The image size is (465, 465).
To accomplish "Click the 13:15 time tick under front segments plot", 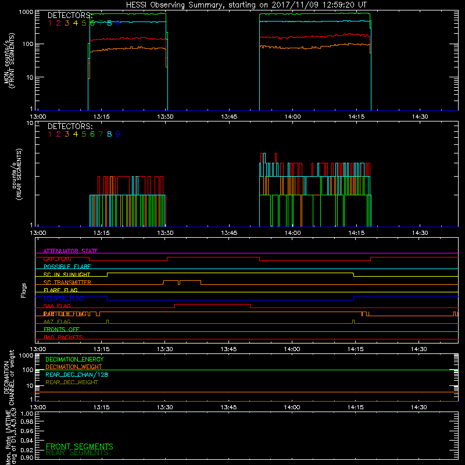I will 102,117.
